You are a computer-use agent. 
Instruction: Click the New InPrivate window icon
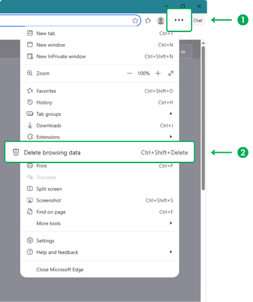[x=30, y=56]
